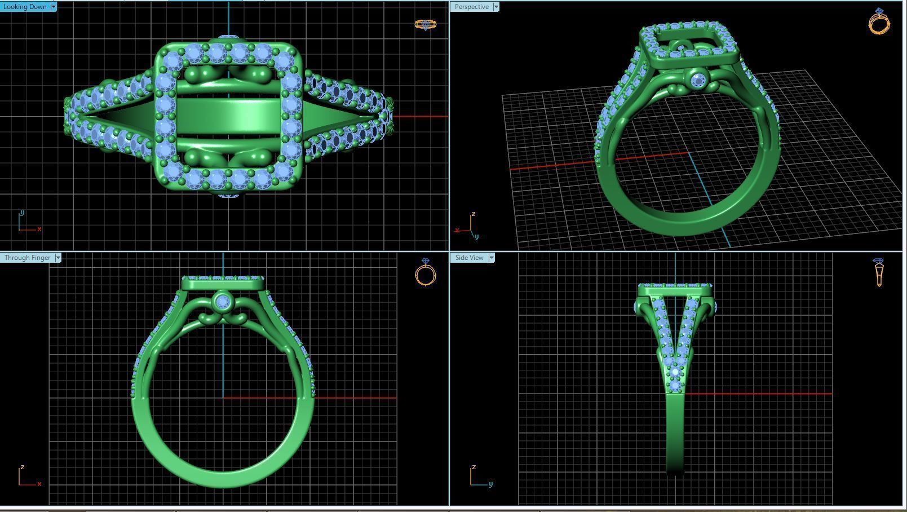Click the YZ axis indicator in Side View
Image resolution: width=907 pixels, height=512 pixels.
pos(482,476)
